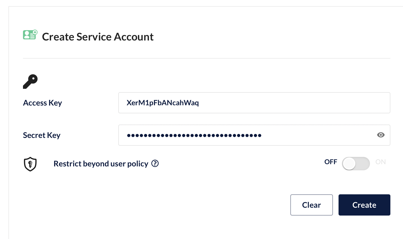This screenshot has width=403, height=239.
Task: Click the ON label beside the switch
Action: pos(381,162)
